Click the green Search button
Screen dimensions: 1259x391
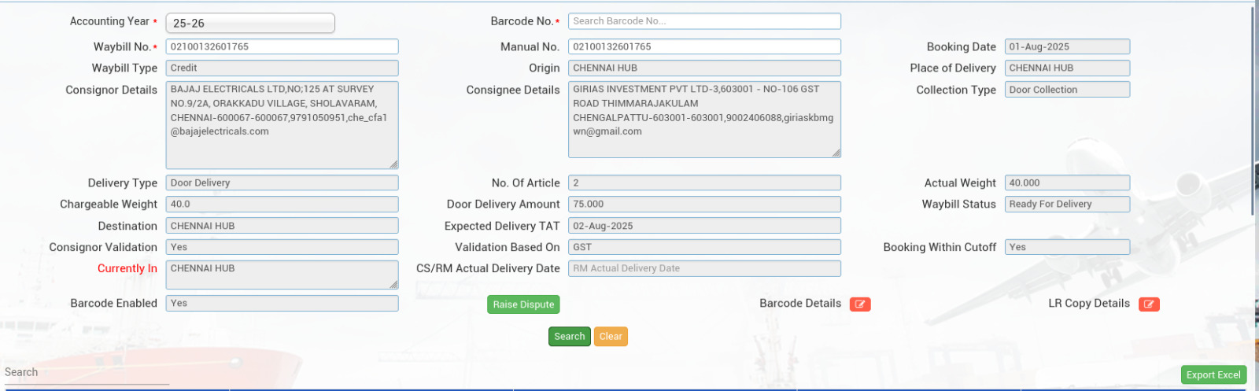click(x=569, y=337)
